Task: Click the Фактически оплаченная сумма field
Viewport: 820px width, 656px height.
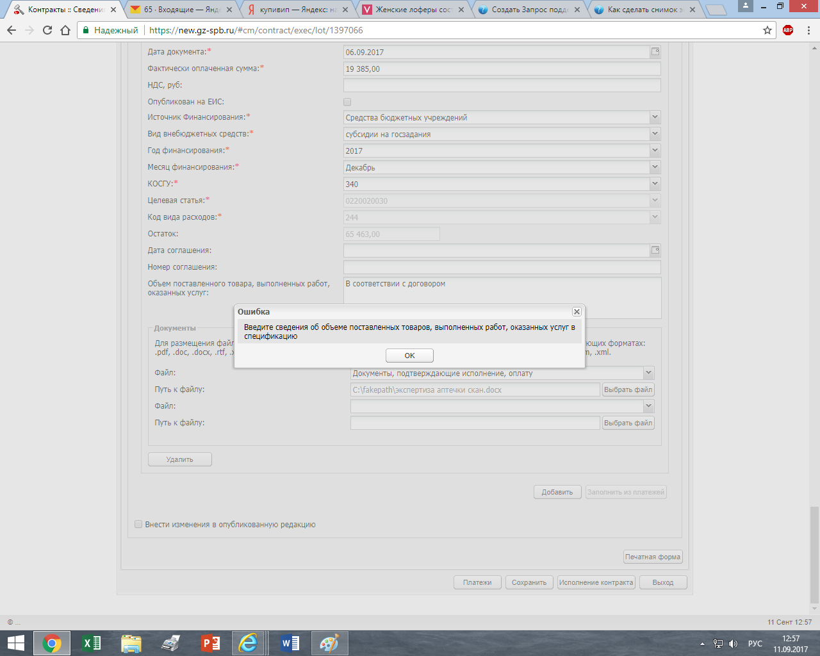Action: coord(502,69)
